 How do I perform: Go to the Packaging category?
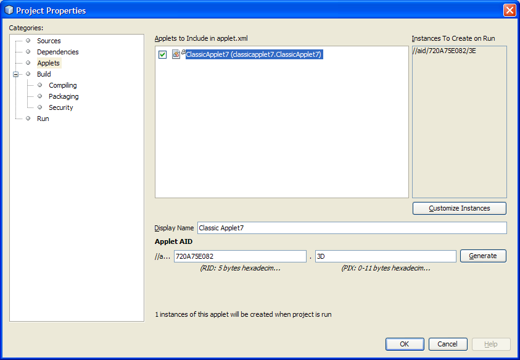(64, 96)
